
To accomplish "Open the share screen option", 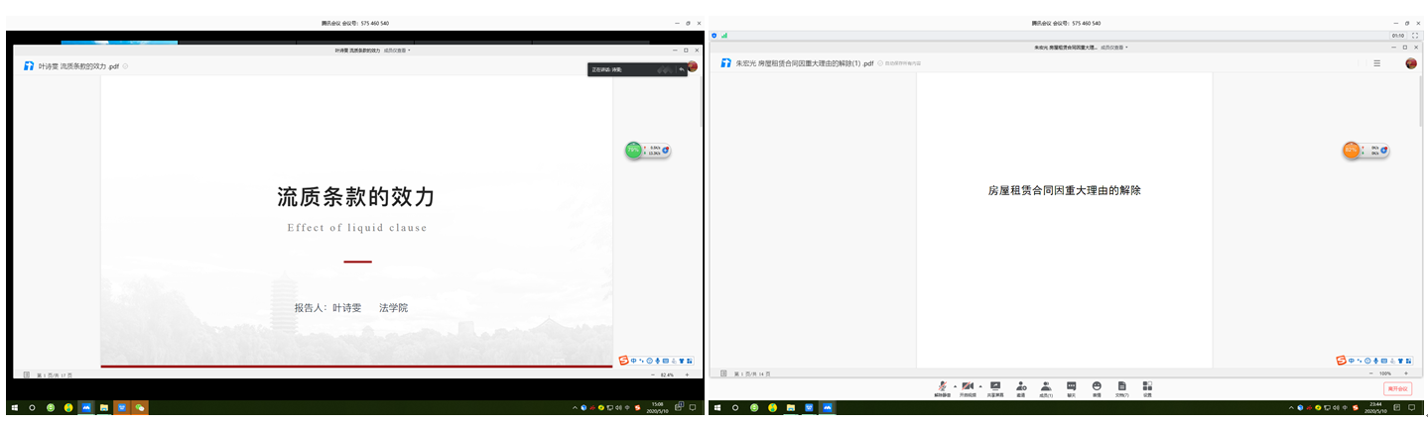I will click(994, 385).
